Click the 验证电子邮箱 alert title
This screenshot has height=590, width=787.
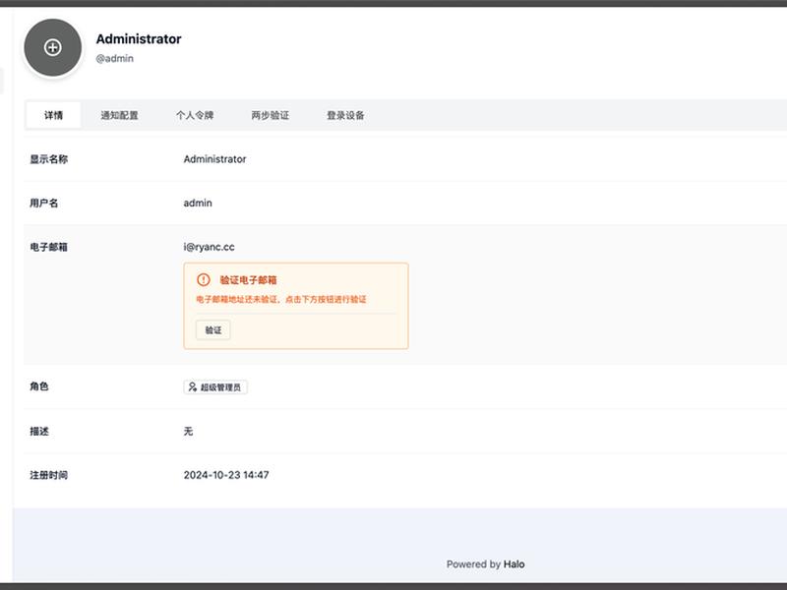click(x=248, y=280)
